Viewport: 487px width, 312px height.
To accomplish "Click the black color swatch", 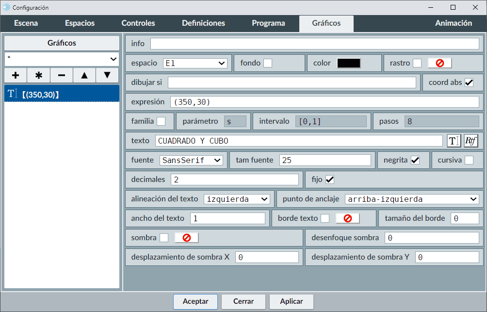I will (349, 63).
